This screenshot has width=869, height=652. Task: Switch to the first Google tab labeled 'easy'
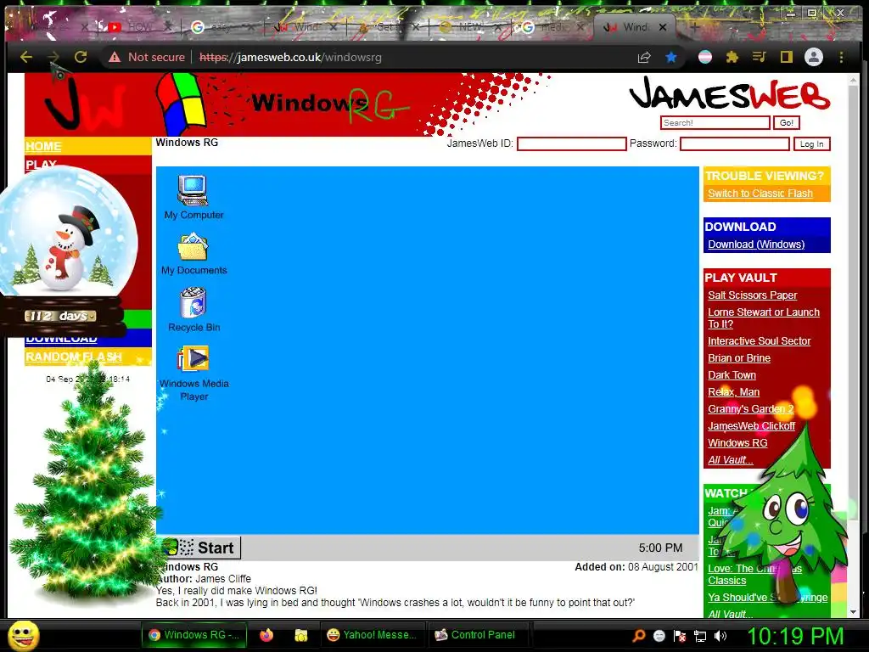220,26
